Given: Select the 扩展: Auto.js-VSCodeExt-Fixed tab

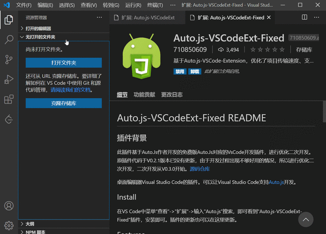Looking at the screenshot, I should pos(230,17).
